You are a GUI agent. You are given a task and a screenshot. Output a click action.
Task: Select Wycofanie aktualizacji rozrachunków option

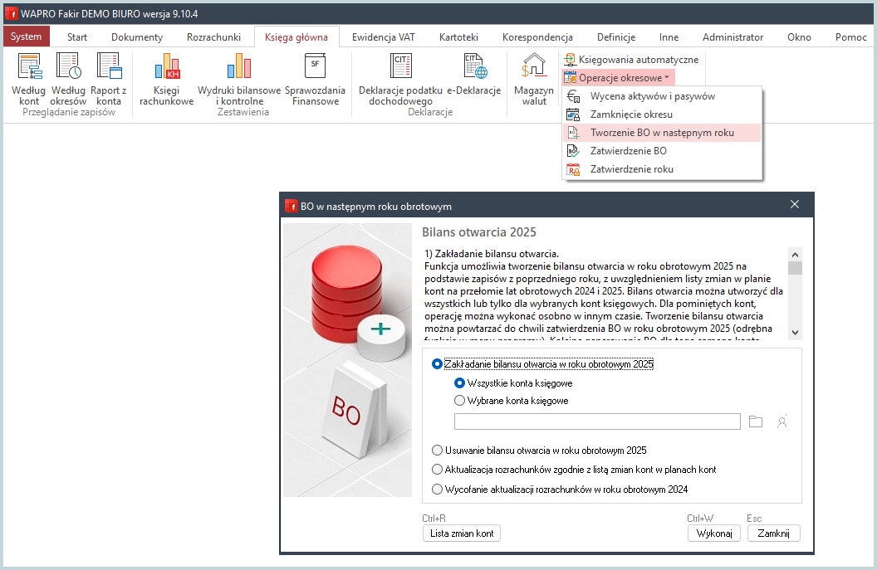click(438, 490)
